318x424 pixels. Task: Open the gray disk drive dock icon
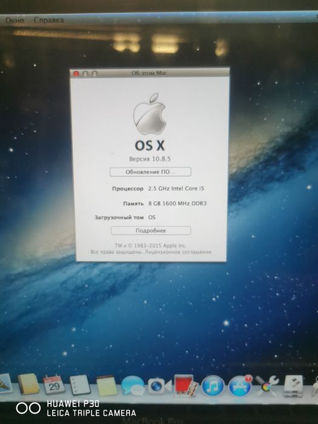[x=293, y=386]
